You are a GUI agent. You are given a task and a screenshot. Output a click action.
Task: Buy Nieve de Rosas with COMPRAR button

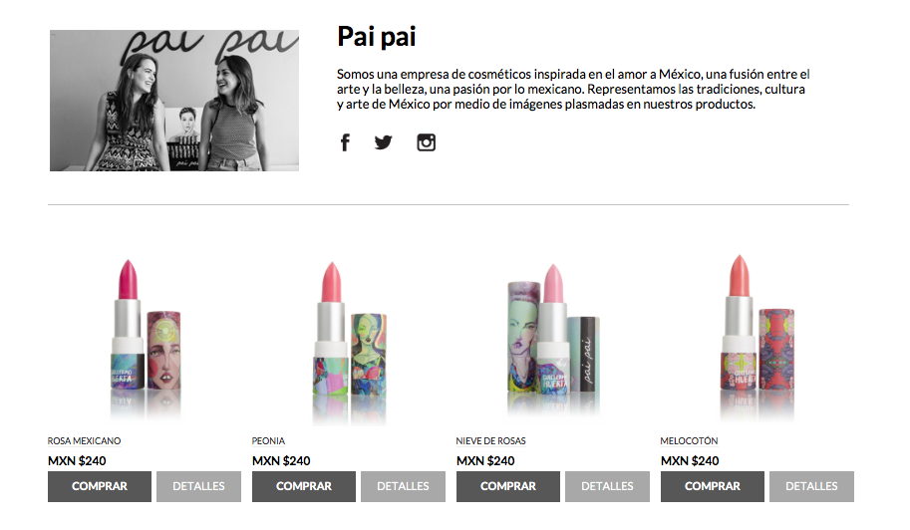[507, 486]
